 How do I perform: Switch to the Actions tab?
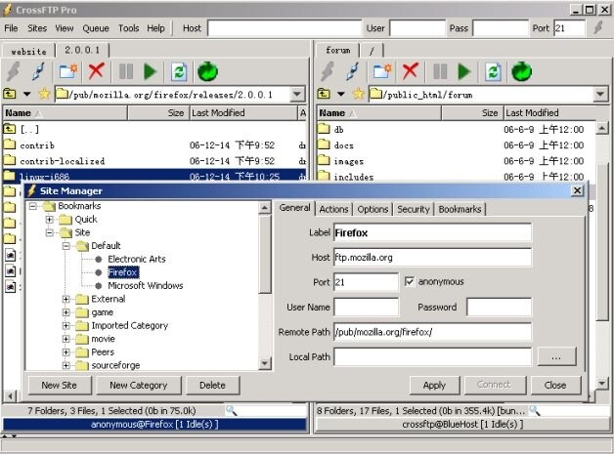point(333,209)
